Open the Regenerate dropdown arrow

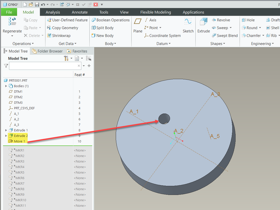pyautogui.click(x=12, y=36)
